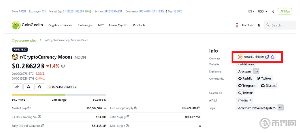Click the 24H Range progress bar
Image resolution: width=300 pixels, height=133 pixels.
coord(59,95)
